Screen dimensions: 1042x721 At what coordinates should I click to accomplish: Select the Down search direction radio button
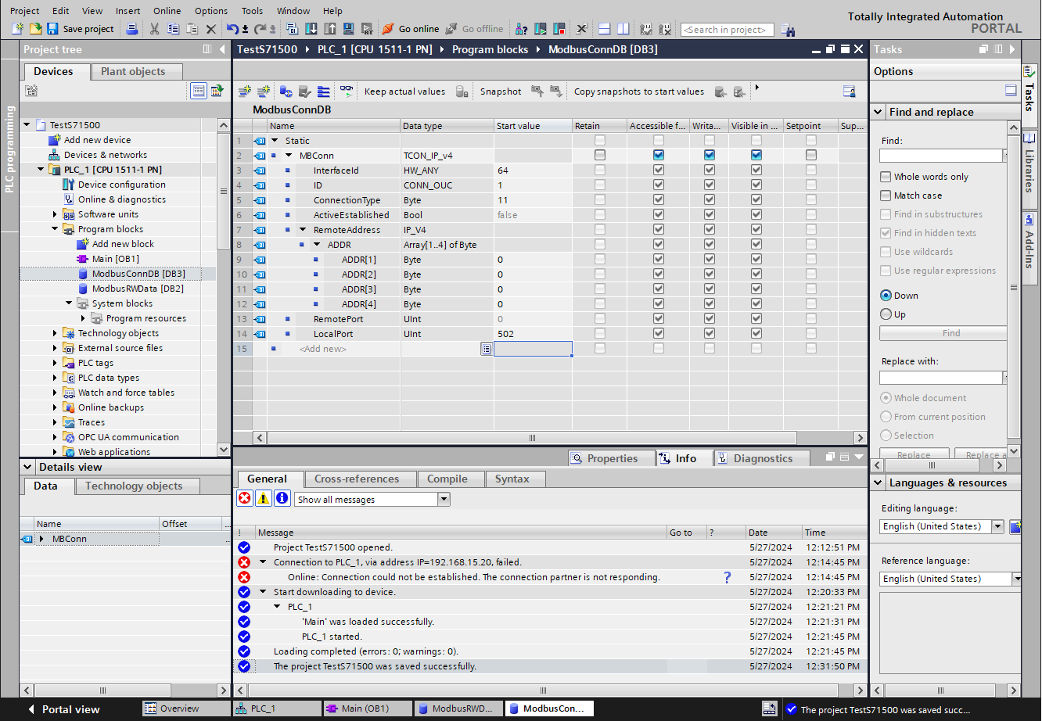pyautogui.click(x=886, y=296)
